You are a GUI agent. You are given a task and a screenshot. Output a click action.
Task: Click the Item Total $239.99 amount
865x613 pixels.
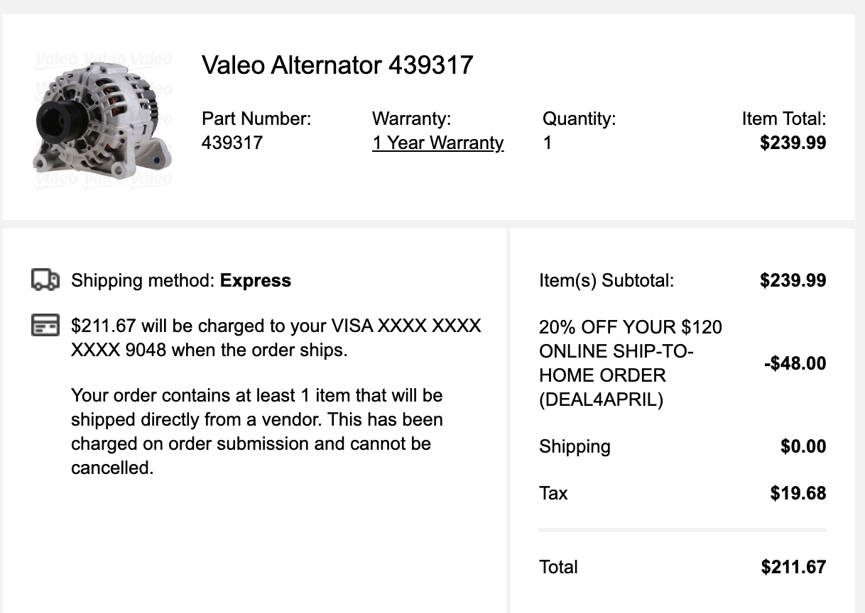(793, 143)
